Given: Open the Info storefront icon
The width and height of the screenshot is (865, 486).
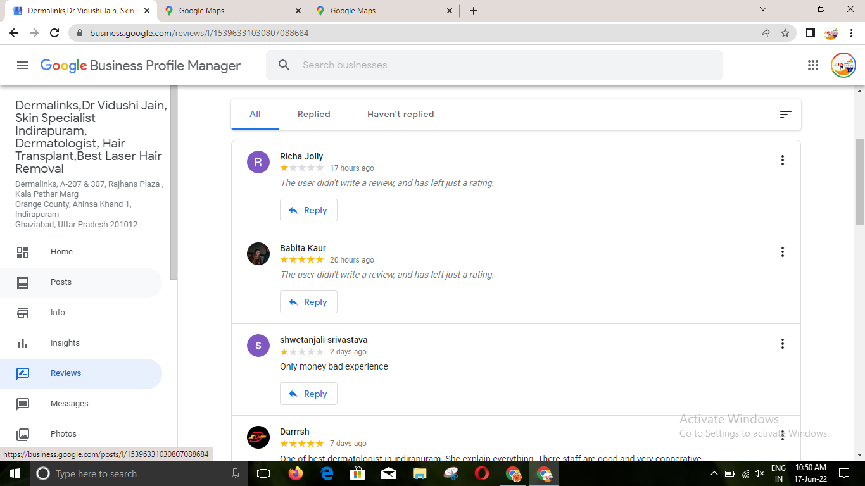Looking at the screenshot, I should [23, 313].
